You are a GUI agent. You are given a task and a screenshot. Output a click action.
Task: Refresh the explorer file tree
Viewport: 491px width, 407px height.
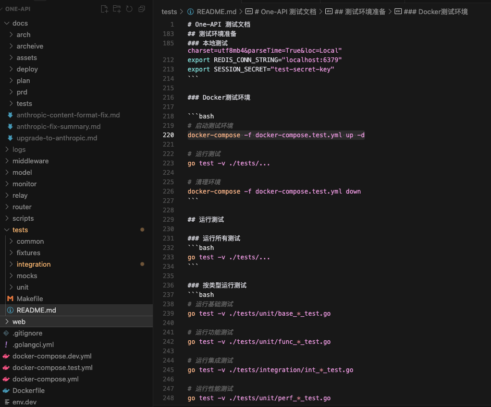(129, 9)
